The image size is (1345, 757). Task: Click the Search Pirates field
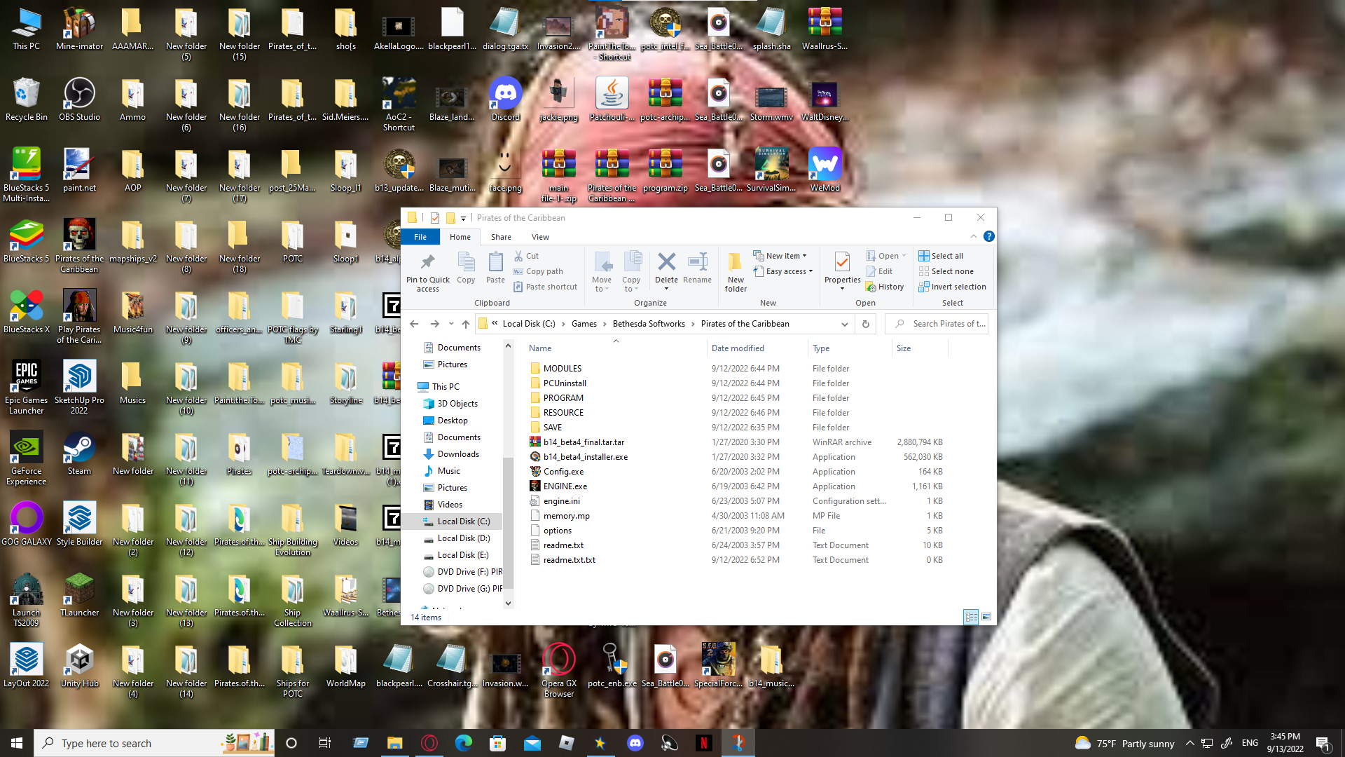[937, 324]
